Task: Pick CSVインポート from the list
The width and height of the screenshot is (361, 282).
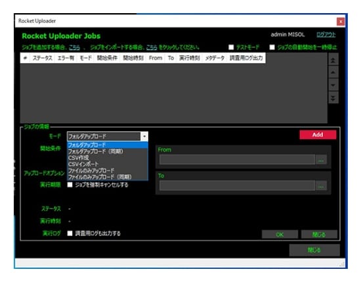Action: [107, 164]
